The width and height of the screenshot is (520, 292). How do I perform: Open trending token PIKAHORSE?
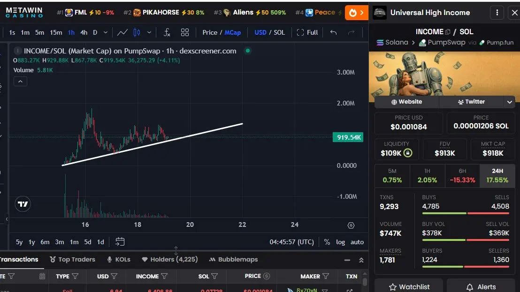tap(164, 13)
